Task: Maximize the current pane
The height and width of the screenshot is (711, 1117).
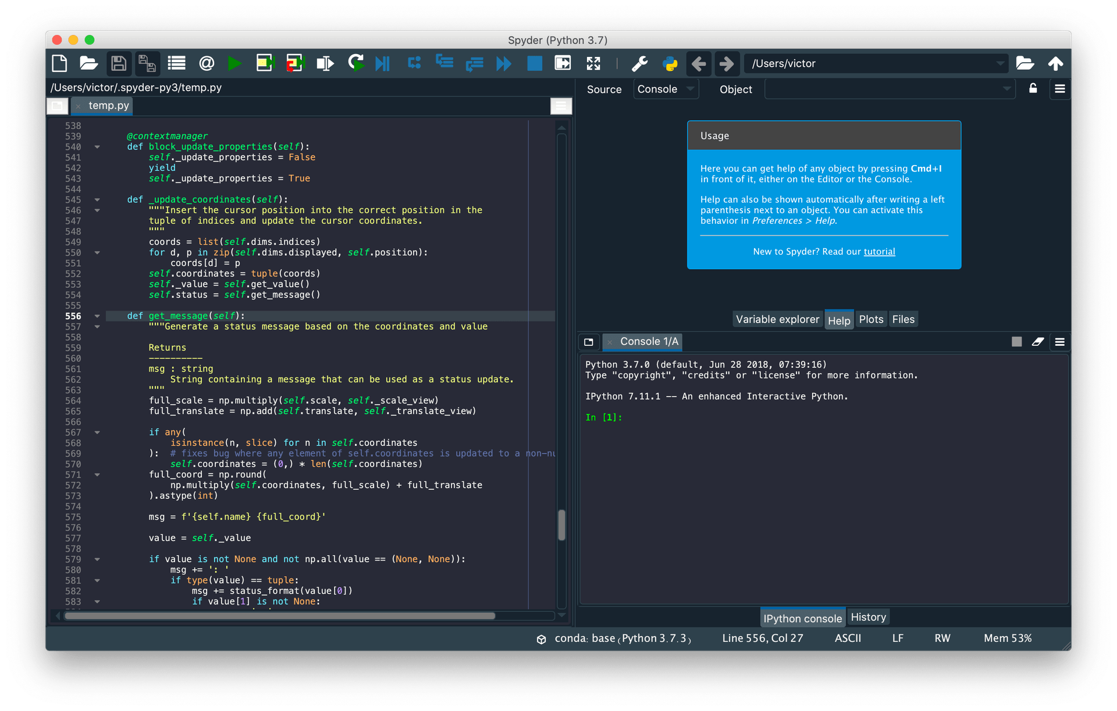Action: (593, 63)
